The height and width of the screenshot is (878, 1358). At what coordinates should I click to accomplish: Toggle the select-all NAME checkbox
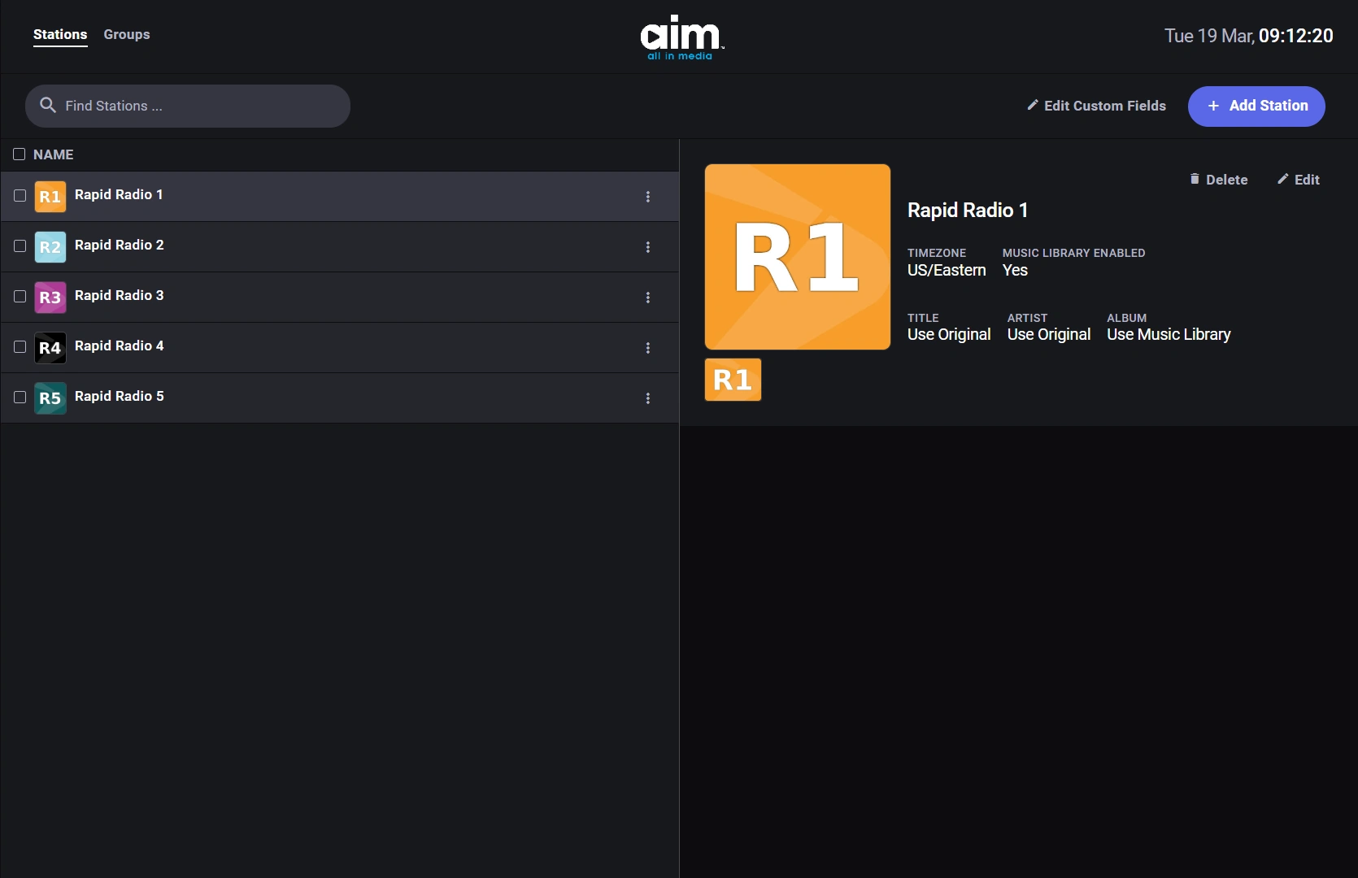click(x=20, y=154)
